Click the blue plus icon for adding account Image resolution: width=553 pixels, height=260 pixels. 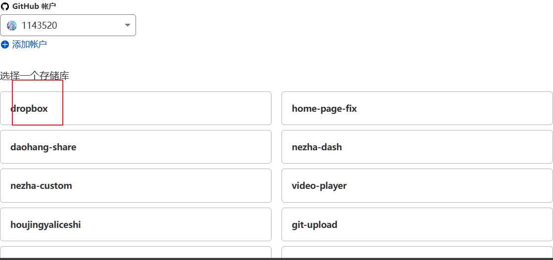tap(5, 44)
